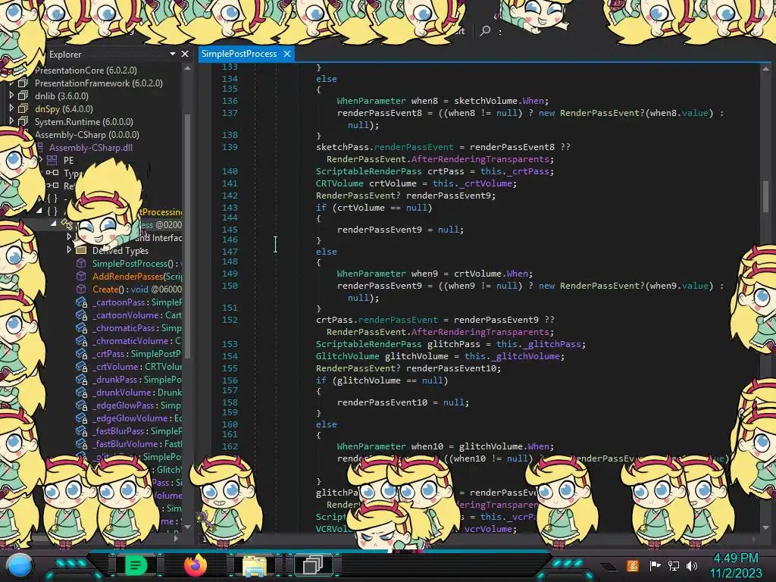
Task: Click GlitchVolume type on line 154
Action: coord(347,356)
